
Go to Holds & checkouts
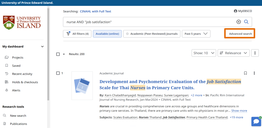25,82
